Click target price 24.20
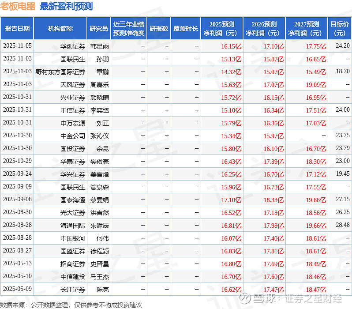Viewport: 352px width, 309px height. click(343, 45)
